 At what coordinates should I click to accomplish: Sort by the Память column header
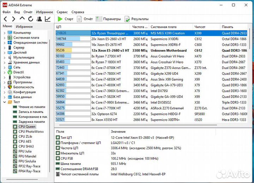coord(234,27)
